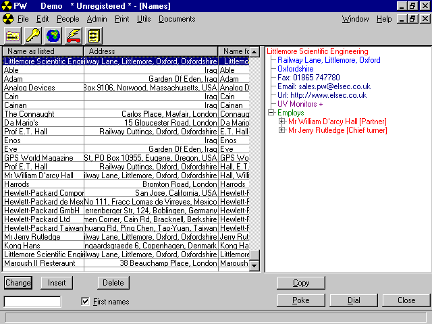
Task: Click the Poke button
Action: click(300, 300)
